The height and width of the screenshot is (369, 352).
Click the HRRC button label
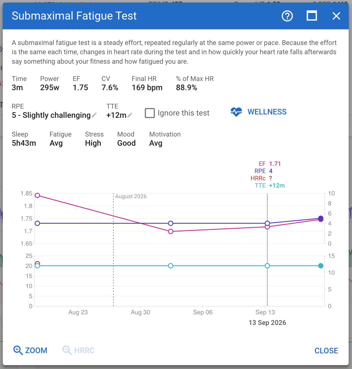(84, 350)
